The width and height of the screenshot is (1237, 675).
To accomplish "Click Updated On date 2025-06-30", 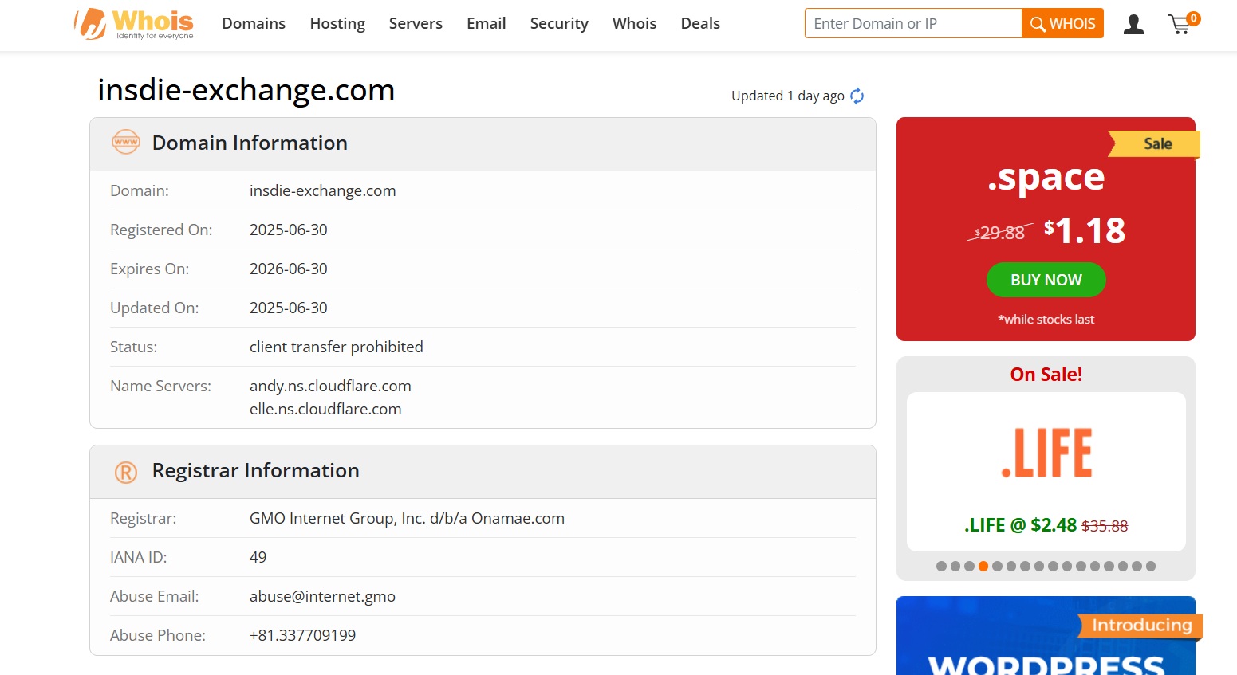I will click(x=289, y=308).
